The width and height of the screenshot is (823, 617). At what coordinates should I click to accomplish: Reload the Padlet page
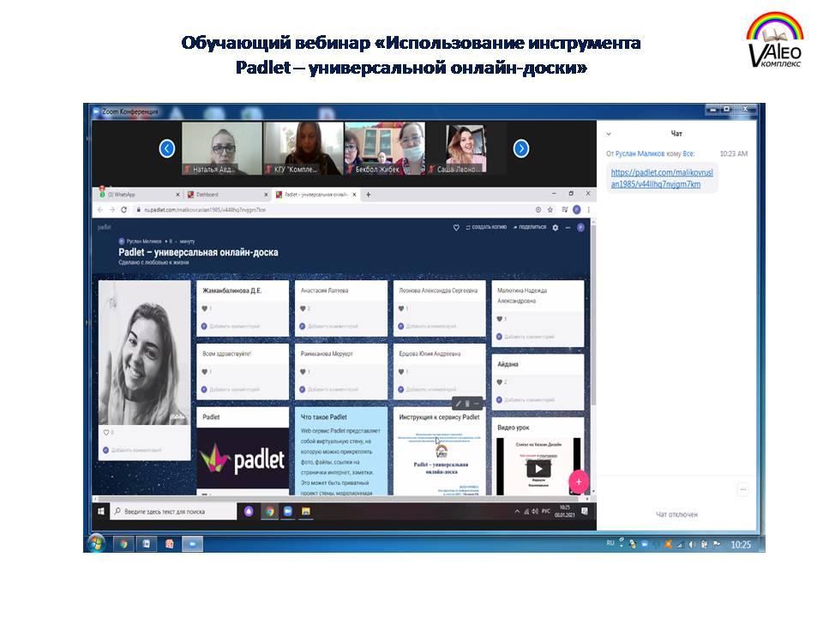coord(123,210)
